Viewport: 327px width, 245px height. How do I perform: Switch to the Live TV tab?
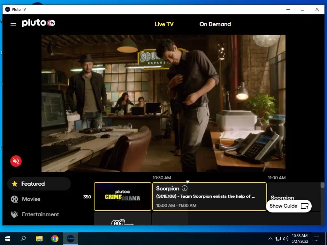click(164, 24)
